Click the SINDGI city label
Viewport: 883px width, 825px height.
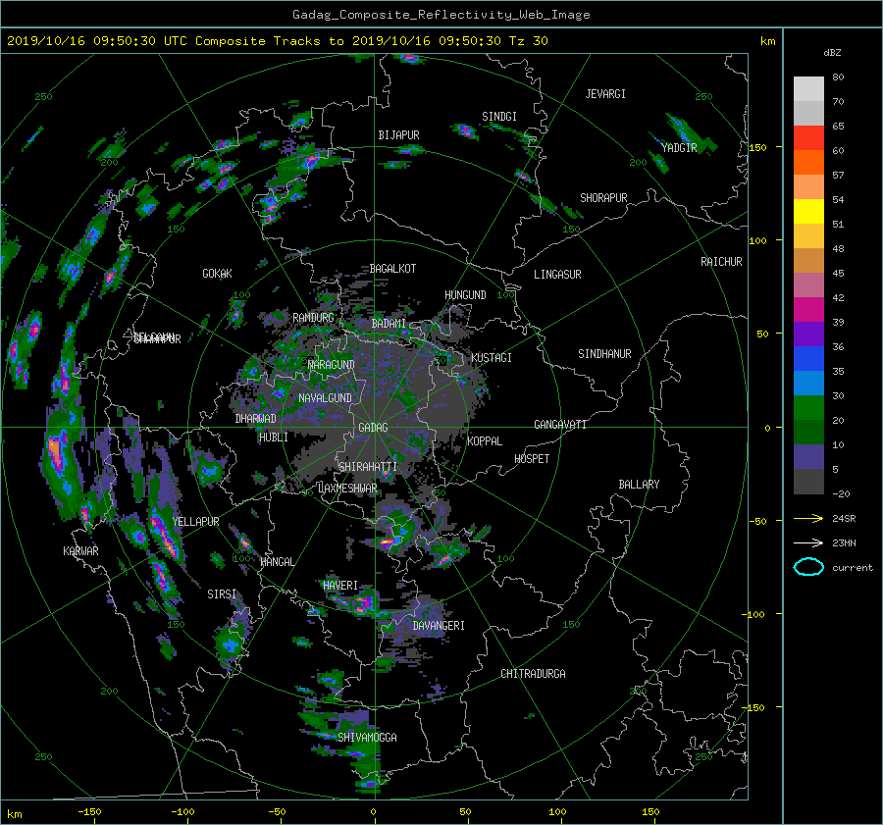[499, 117]
